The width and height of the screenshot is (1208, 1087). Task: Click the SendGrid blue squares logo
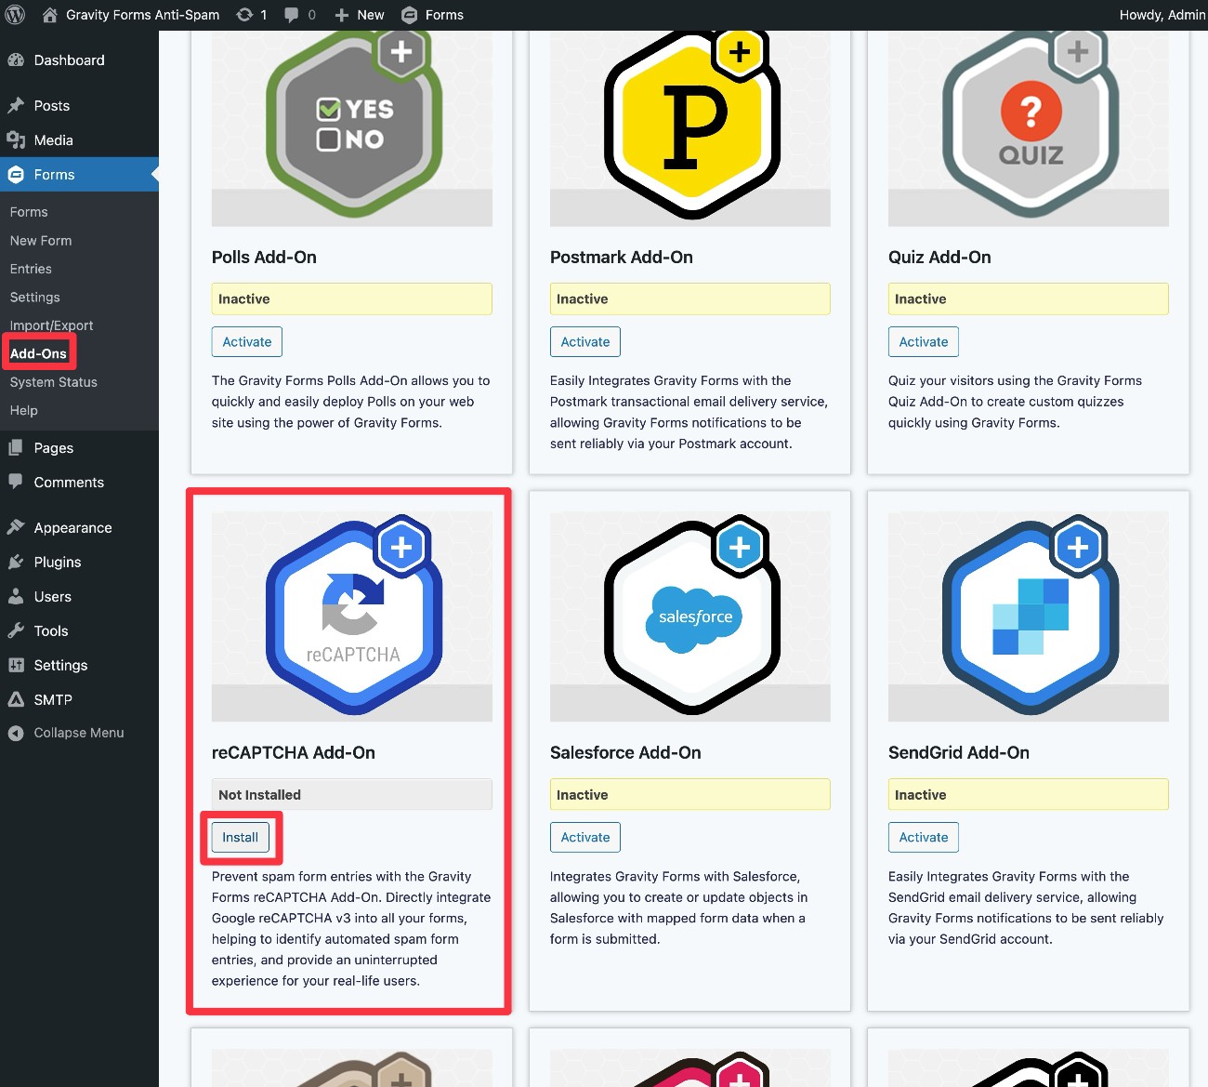[x=1030, y=616]
